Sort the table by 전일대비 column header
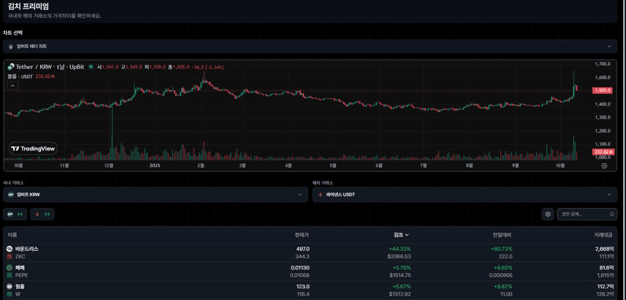The height and width of the screenshot is (300, 626). (x=502, y=235)
